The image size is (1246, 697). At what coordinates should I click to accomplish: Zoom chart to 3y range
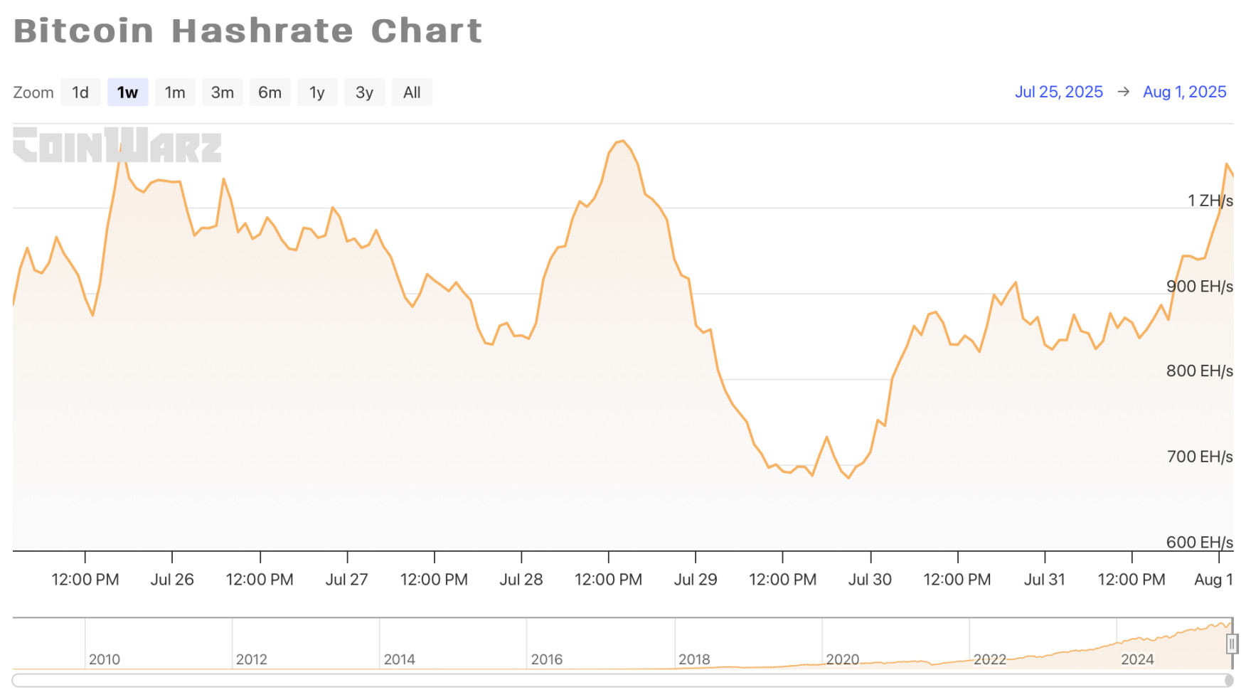pos(364,92)
